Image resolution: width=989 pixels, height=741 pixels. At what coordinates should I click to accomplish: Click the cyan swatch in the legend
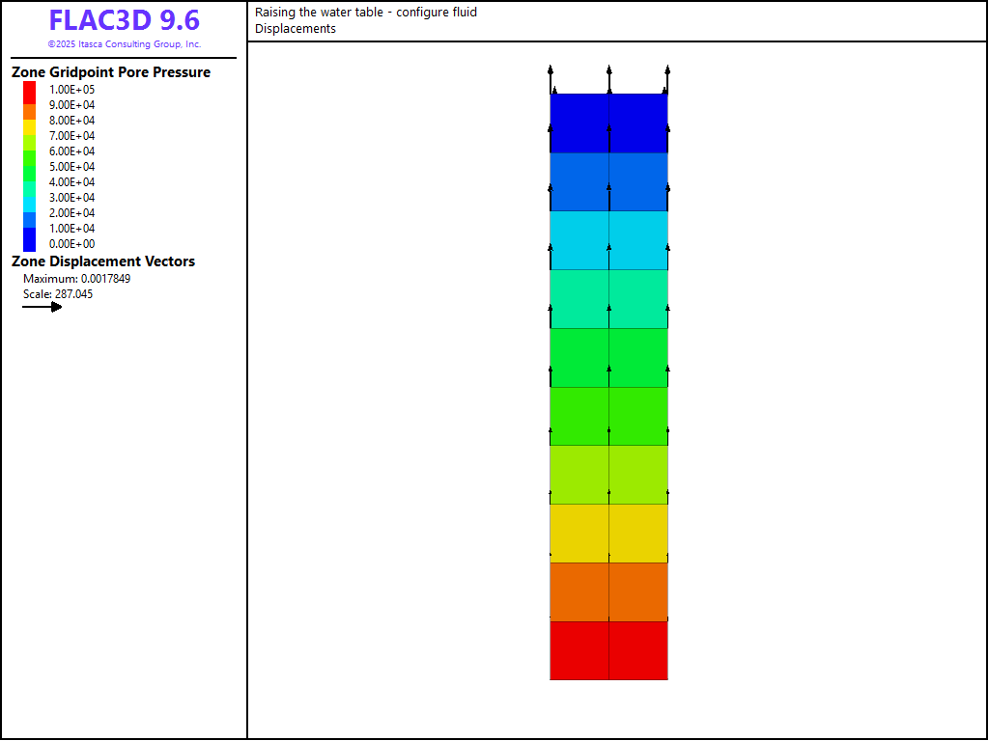click(30, 197)
